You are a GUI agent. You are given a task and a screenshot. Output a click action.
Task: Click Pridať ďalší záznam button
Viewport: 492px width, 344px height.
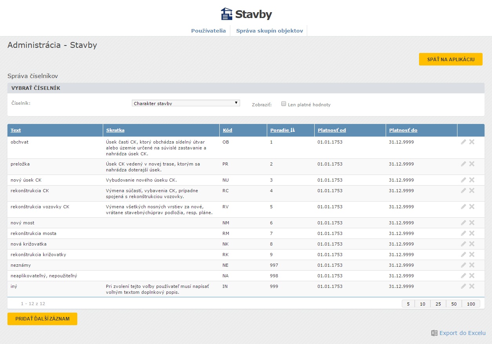[x=42, y=319]
